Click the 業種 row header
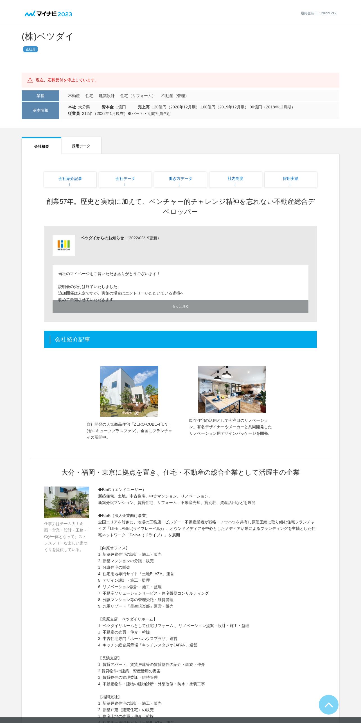The width and height of the screenshot is (361, 723). 40,96
